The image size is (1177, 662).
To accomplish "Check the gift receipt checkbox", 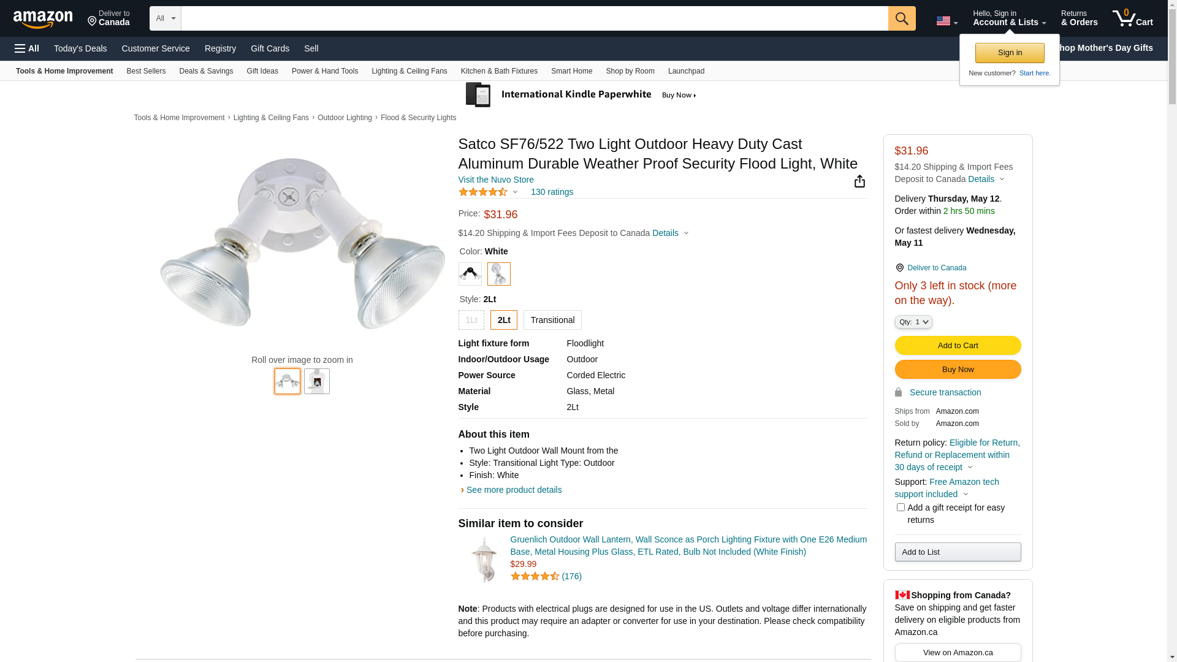I will [901, 508].
